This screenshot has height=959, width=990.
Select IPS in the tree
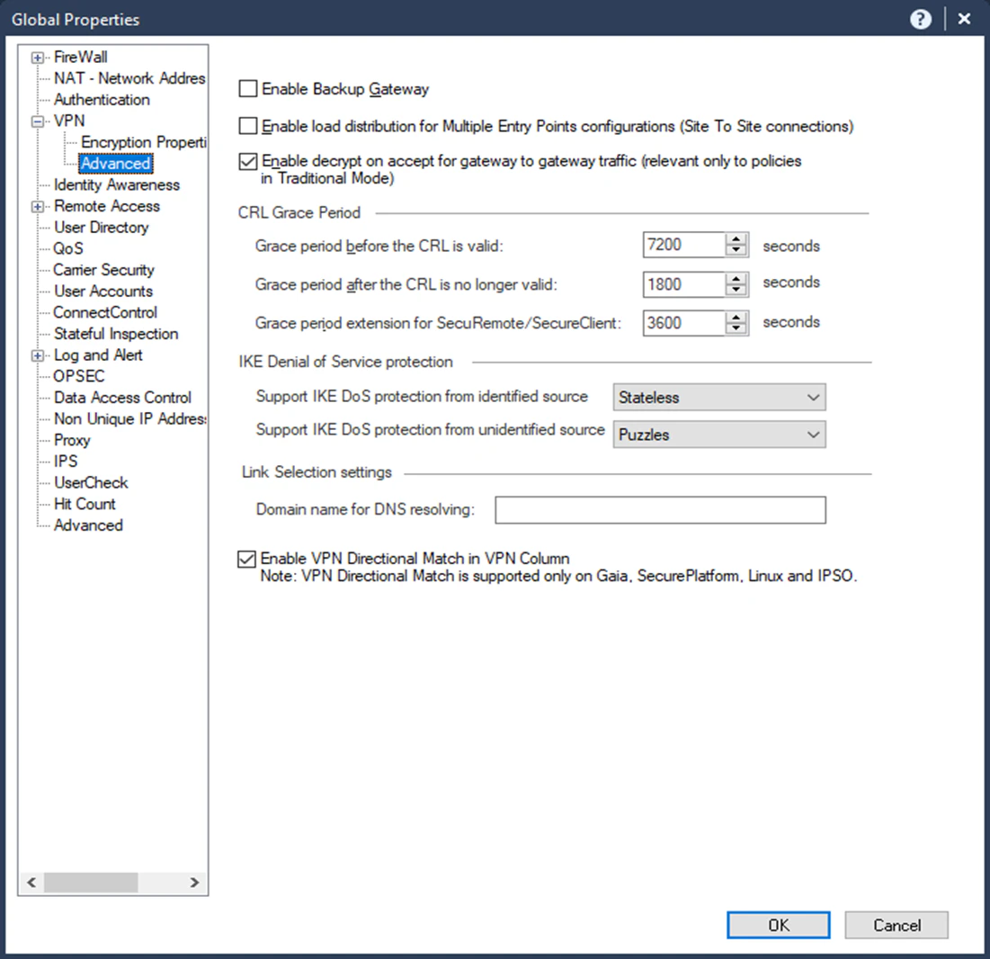(66, 462)
